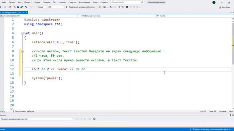Open the Справка menu
234x131 pixels.
click(x=104, y=3)
